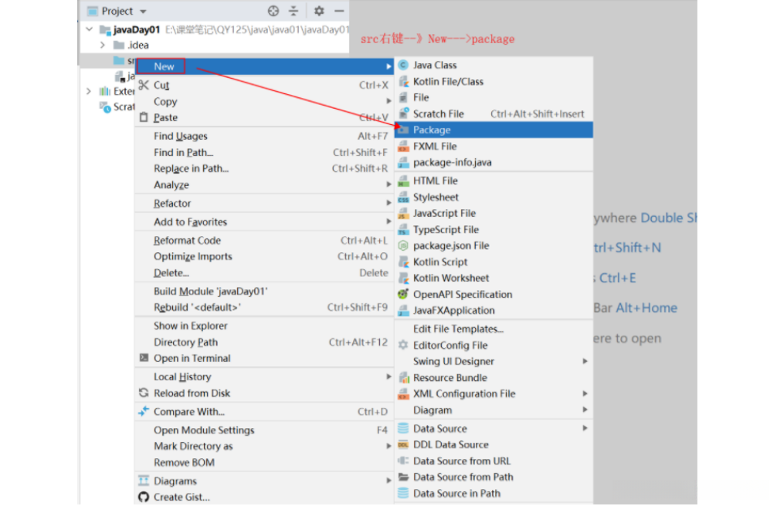Choose Show in Explorer

click(264, 326)
